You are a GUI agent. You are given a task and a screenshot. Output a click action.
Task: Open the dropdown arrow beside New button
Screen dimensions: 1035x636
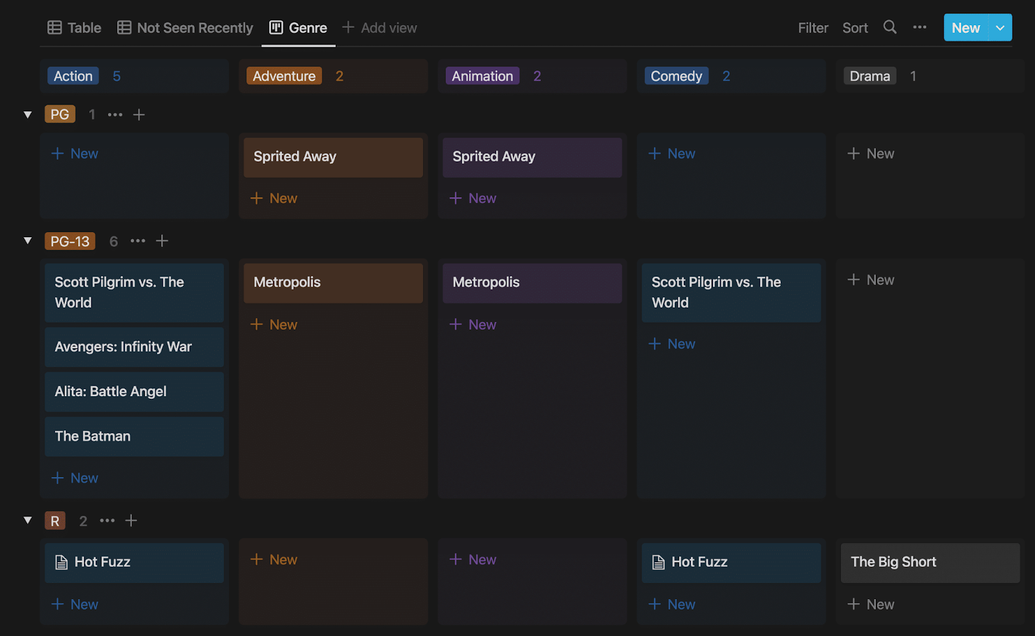[x=1000, y=28]
